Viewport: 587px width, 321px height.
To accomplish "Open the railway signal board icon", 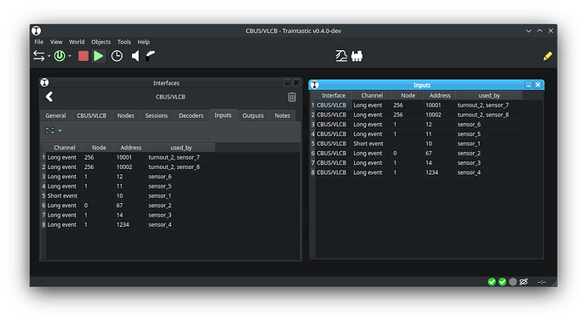I will coord(341,56).
